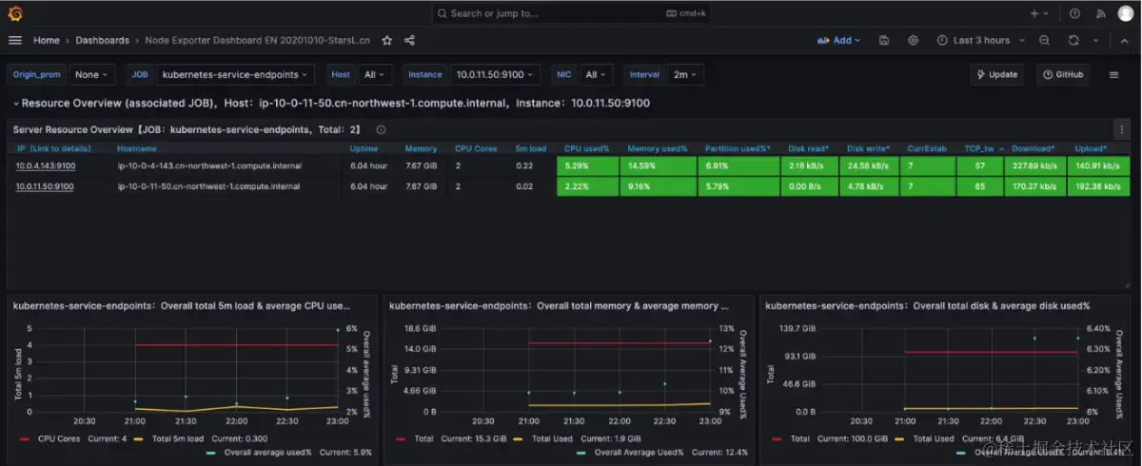Collapse the top toolbar with the chevron-up icon
Viewport: 1142px width, 466px height.
pos(1123,41)
